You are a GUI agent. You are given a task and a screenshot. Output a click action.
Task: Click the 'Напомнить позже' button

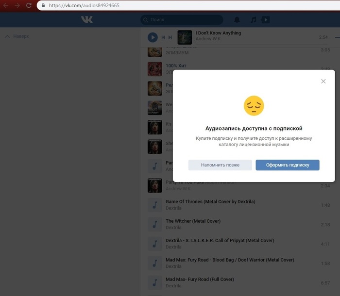pyautogui.click(x=220, y=165)
